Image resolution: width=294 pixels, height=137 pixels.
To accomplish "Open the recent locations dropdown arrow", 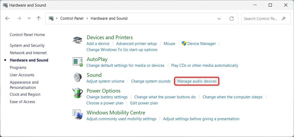I will pos(29,18).
